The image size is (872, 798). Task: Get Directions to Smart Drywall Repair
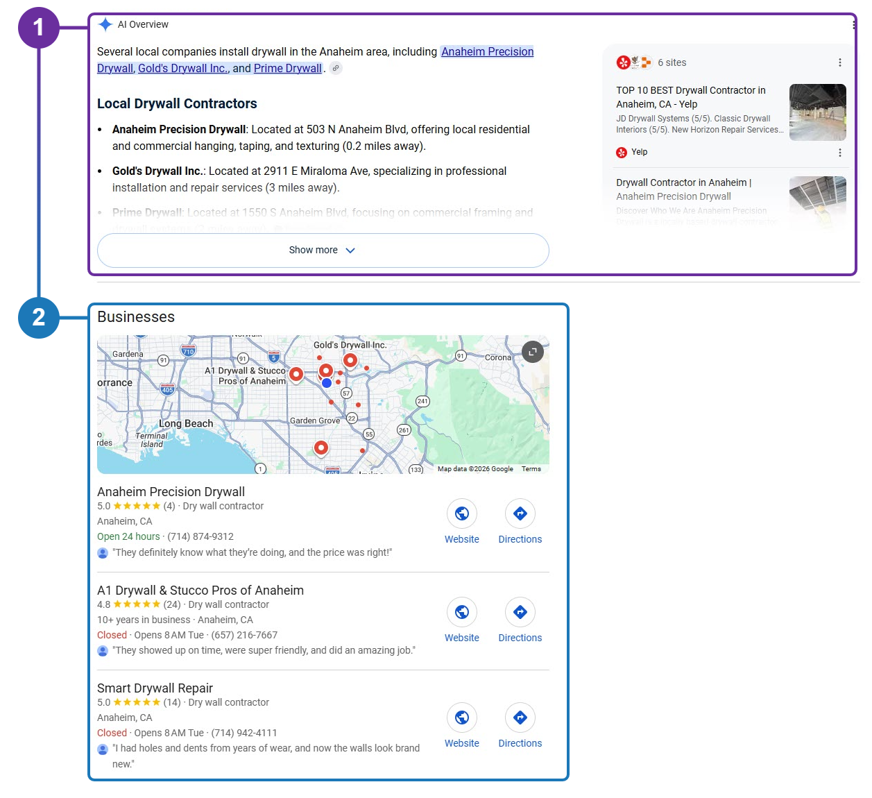coord(520,718)
